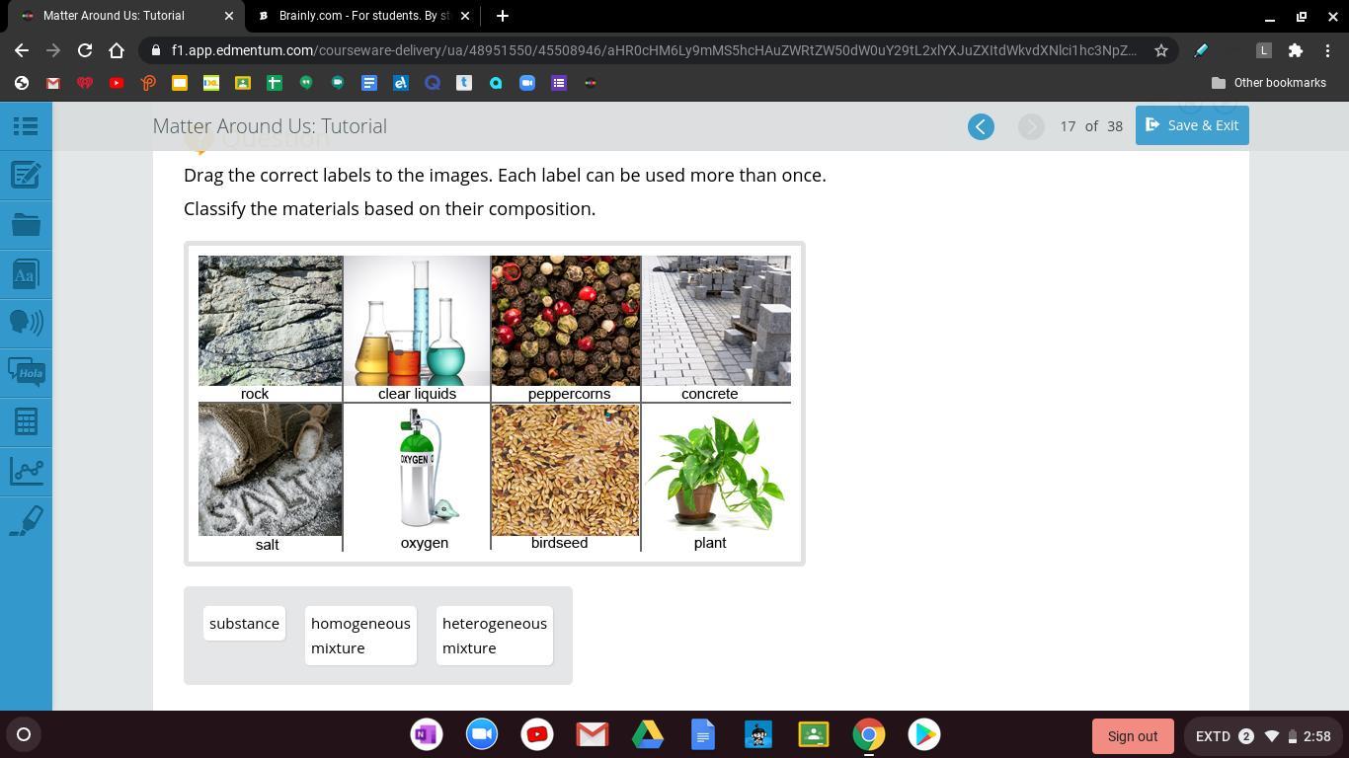
Task: Open the notes editing tool in sidebar
Action: click(x=26, y=176)
